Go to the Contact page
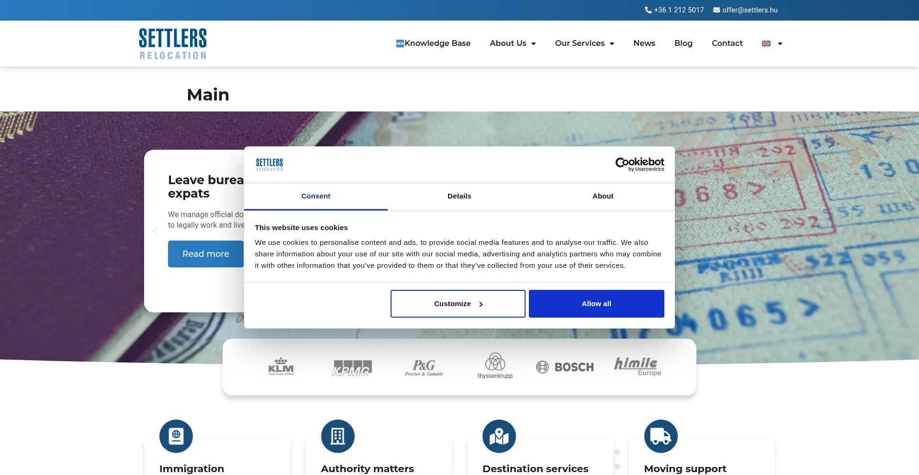 727,44
